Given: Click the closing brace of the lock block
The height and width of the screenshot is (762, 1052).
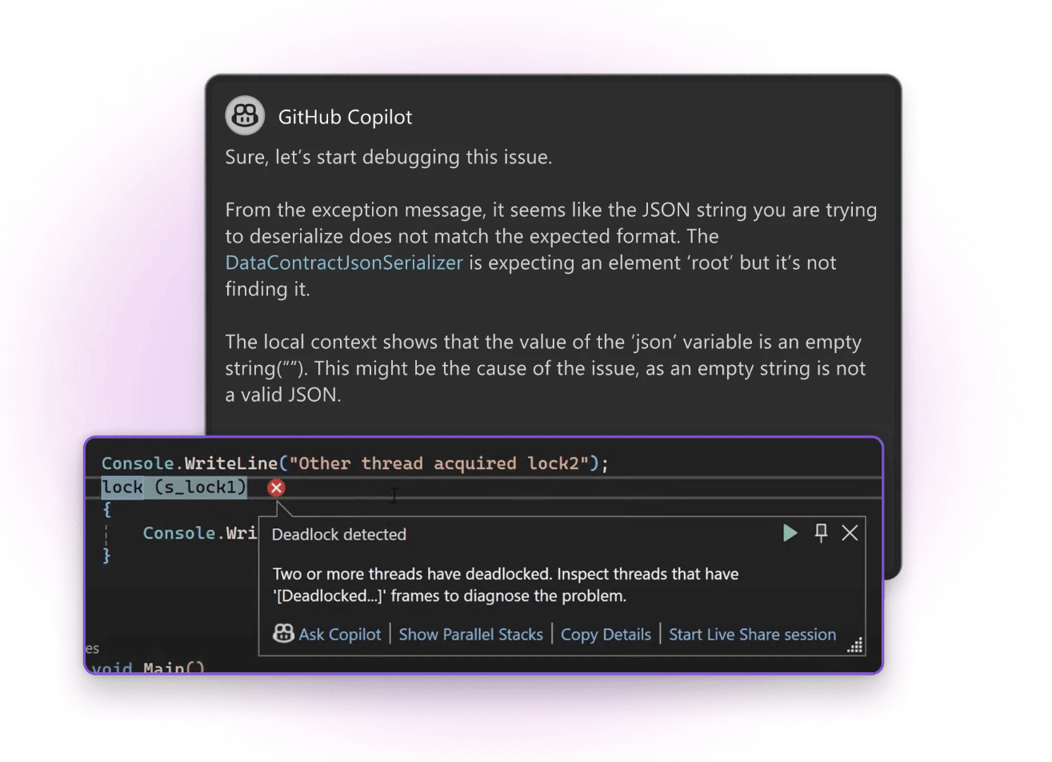Looking at the screenshot, I should pyautogui.click(x=106, y=555).
